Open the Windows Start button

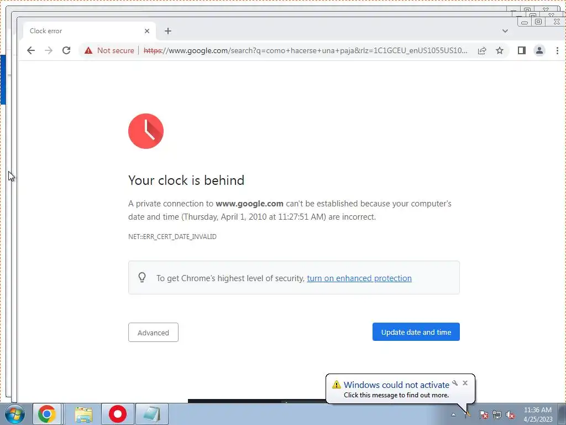coord(15,414)
